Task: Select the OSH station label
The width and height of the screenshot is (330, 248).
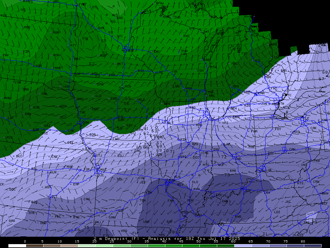Action: click(x=200, y=70)
